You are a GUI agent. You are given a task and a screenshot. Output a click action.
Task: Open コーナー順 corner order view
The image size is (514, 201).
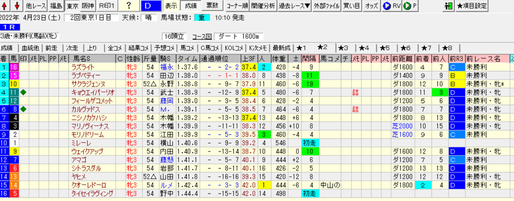pyautogui.click(x=237, y=6)
